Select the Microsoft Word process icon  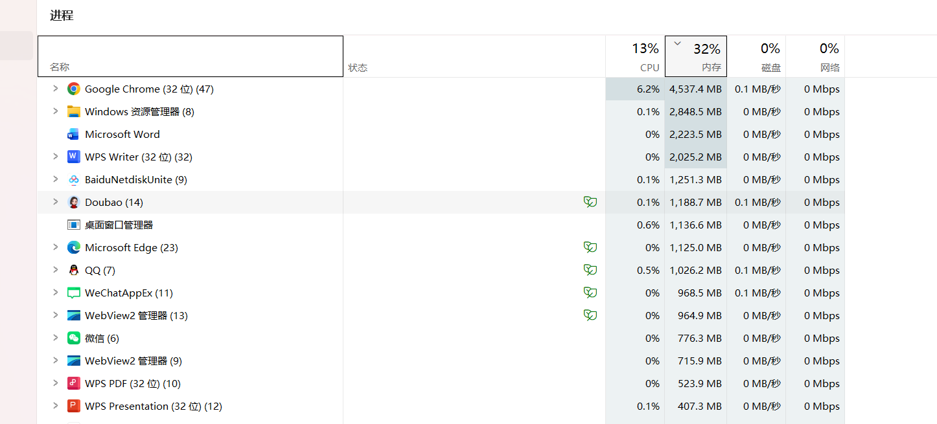tap(74, 134)
